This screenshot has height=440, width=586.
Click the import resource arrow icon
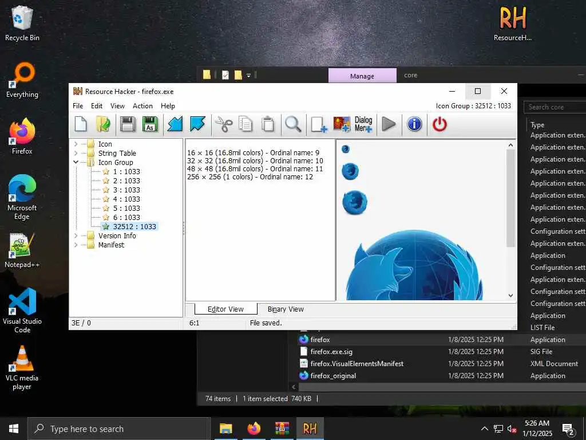pos(175,124)
